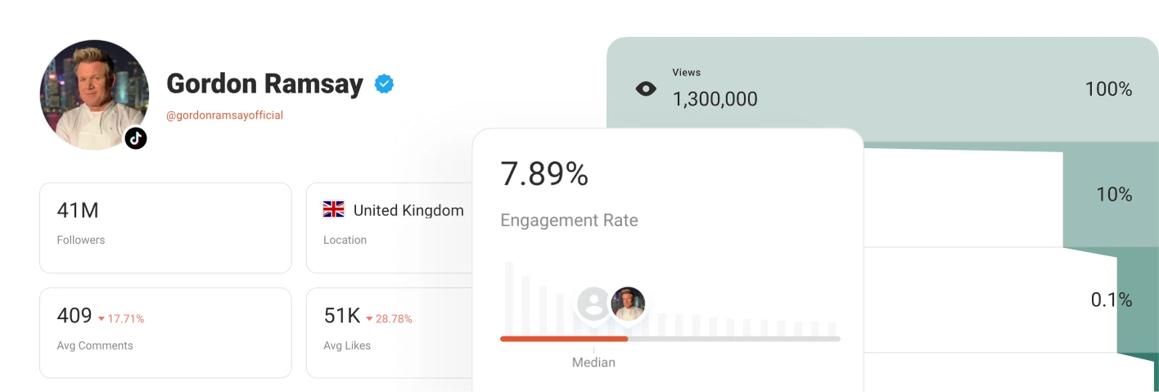Viewport: 1159px width, 392px height.
Task: Click the 7.89% Engagement Rate value
Action: (544, 174)
